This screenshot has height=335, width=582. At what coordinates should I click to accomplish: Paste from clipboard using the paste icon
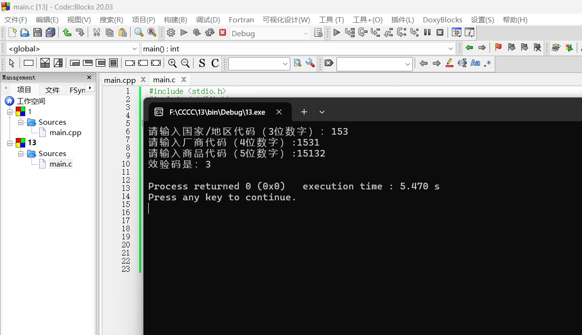tap(123, 32)
